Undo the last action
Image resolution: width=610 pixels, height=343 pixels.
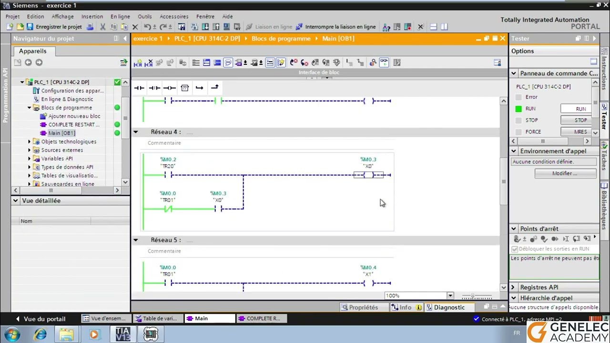(148, 27)
